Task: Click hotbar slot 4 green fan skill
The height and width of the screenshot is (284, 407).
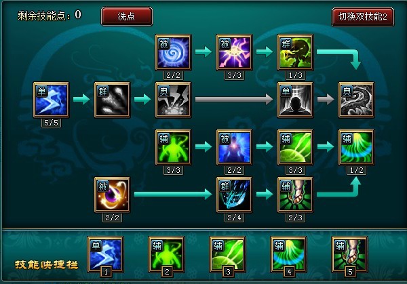Action: coord(288,254)
